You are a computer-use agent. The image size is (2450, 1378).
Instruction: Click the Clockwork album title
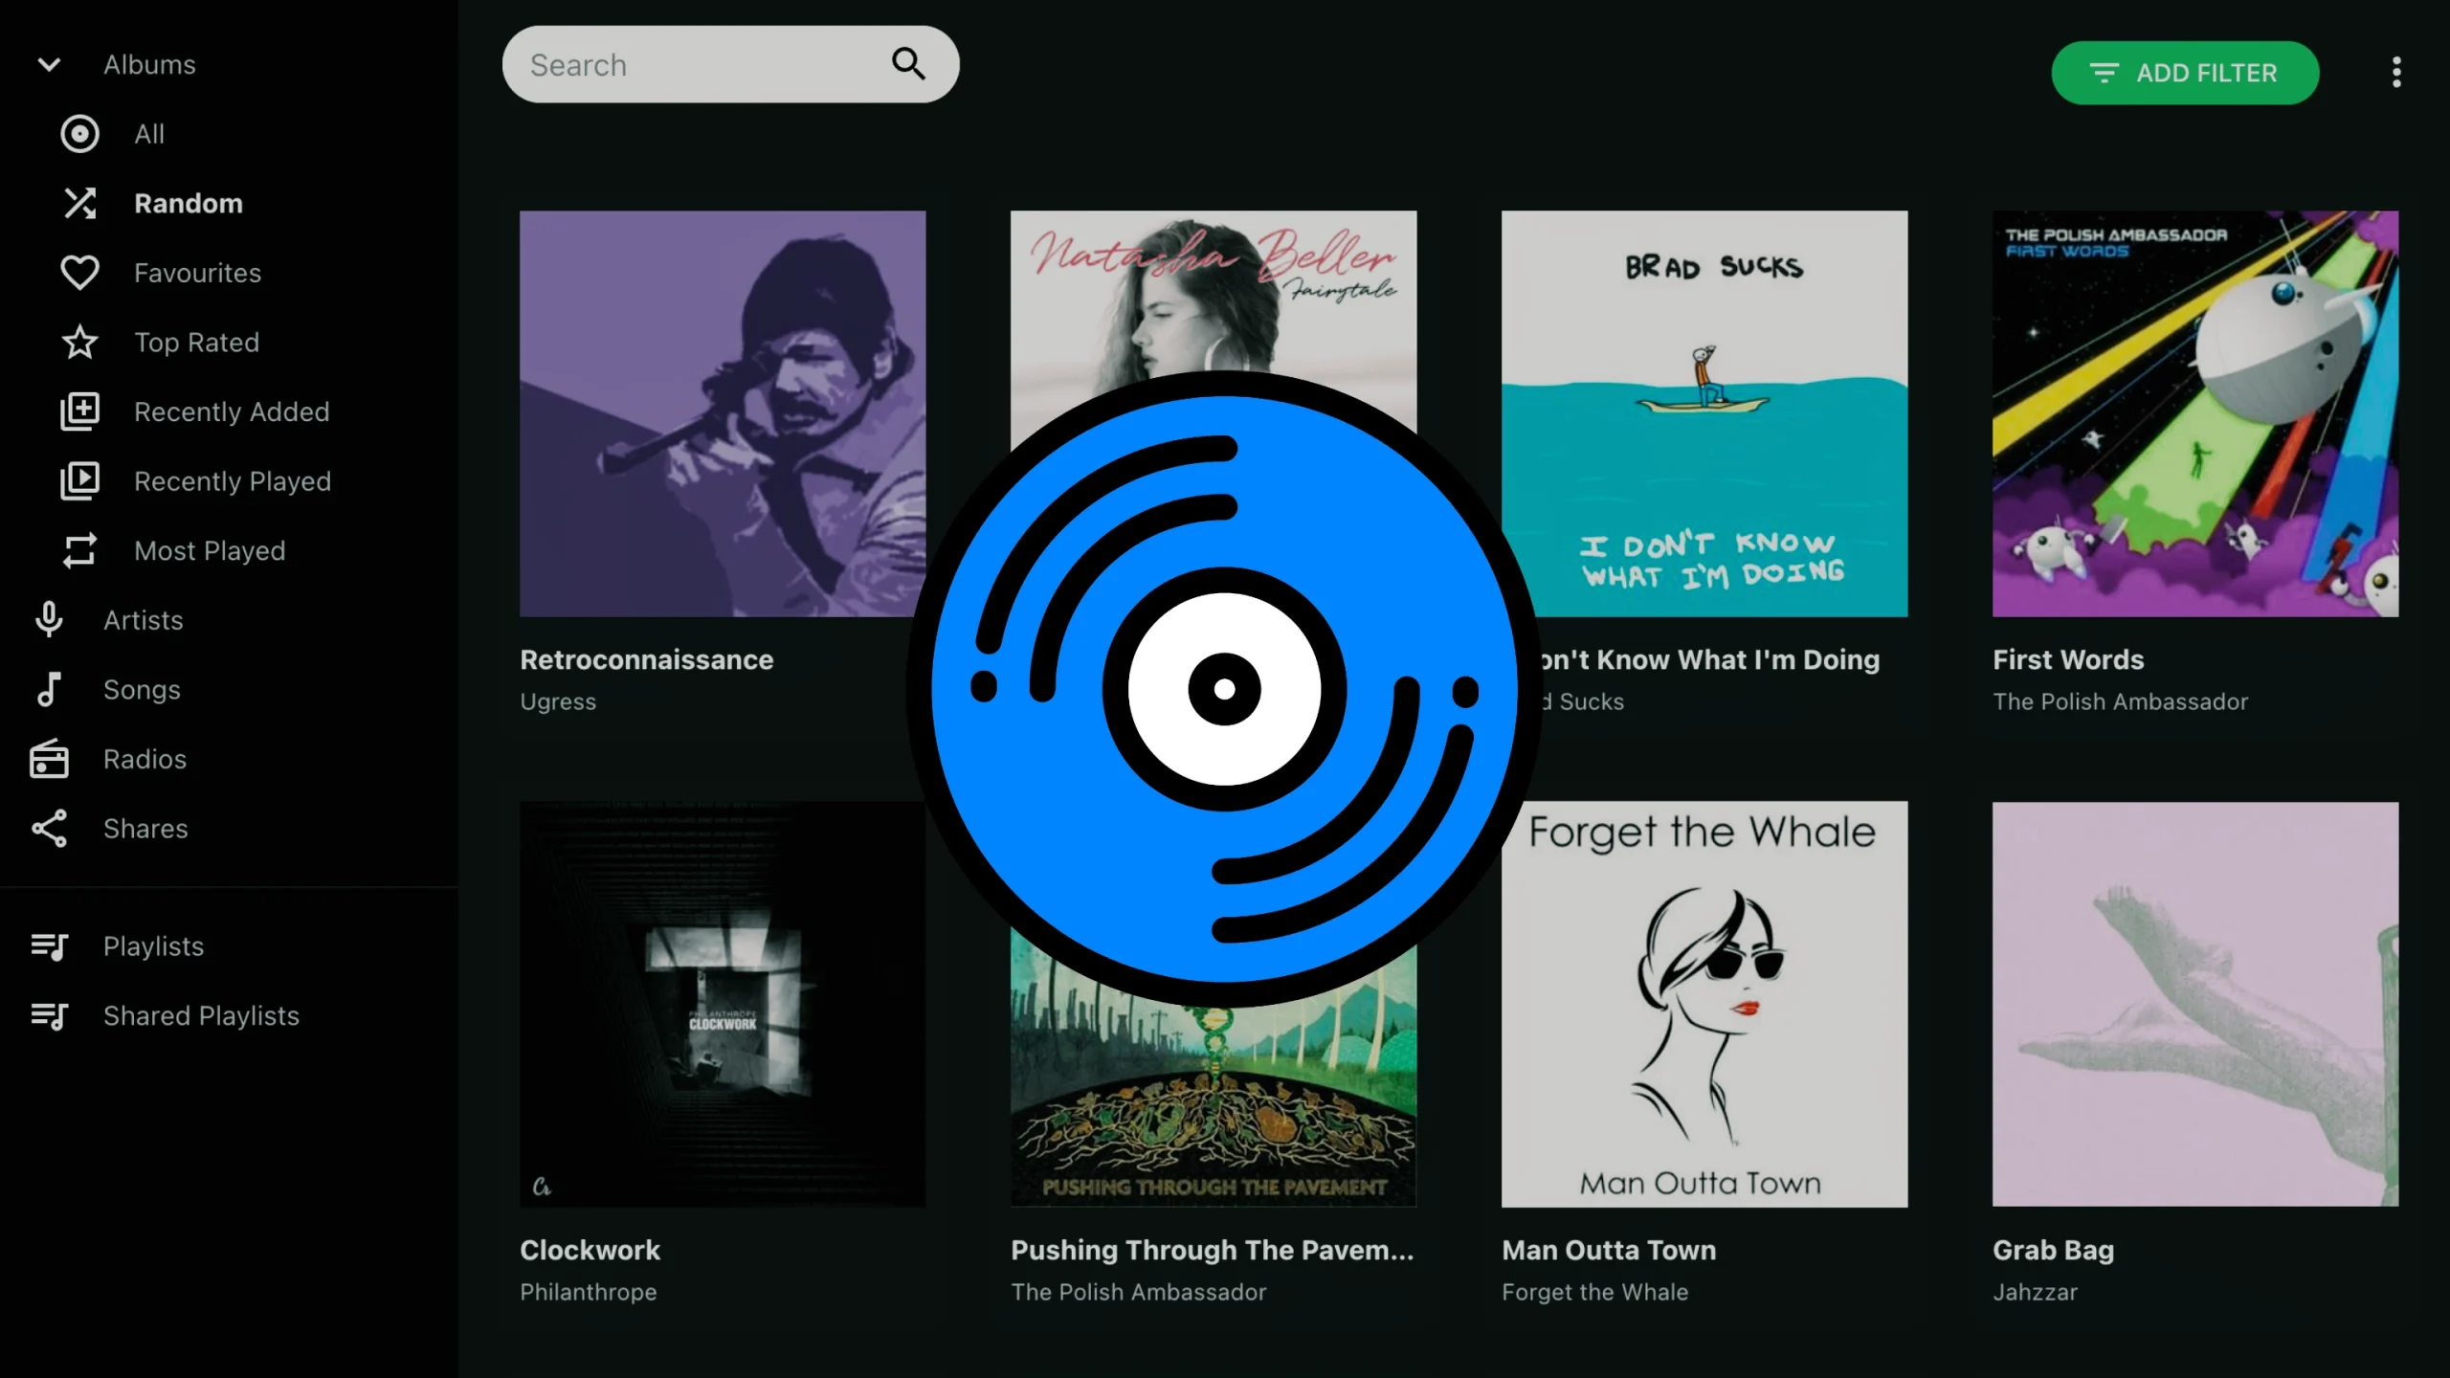590,1250
